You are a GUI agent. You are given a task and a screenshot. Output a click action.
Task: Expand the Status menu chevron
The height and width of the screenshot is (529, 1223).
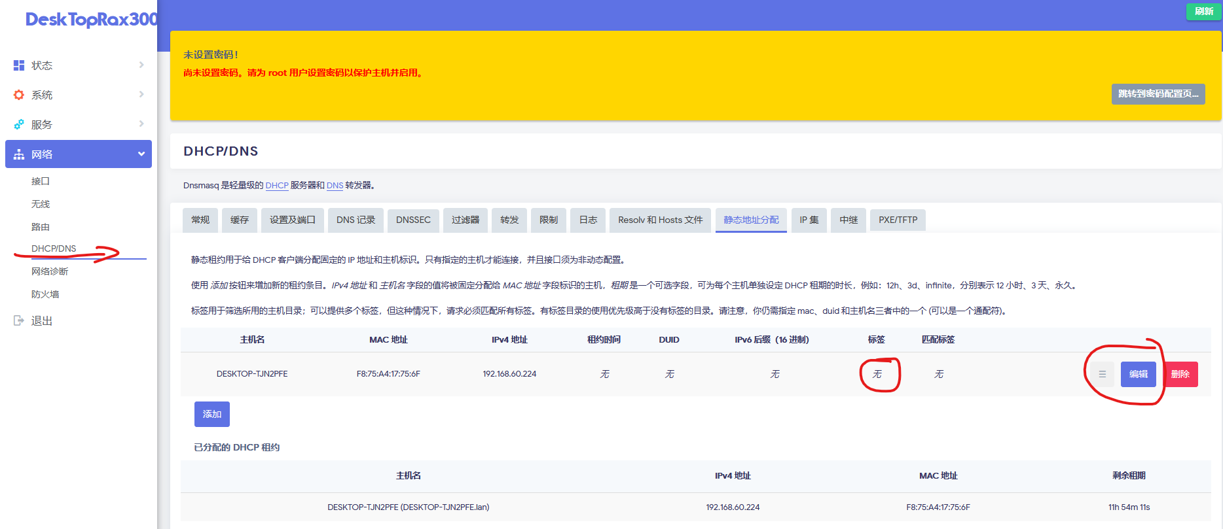(x=141, y=65)
